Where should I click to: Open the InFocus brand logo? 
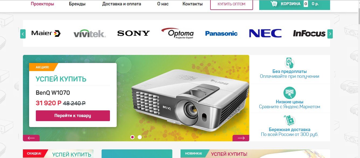pos(309,34)
